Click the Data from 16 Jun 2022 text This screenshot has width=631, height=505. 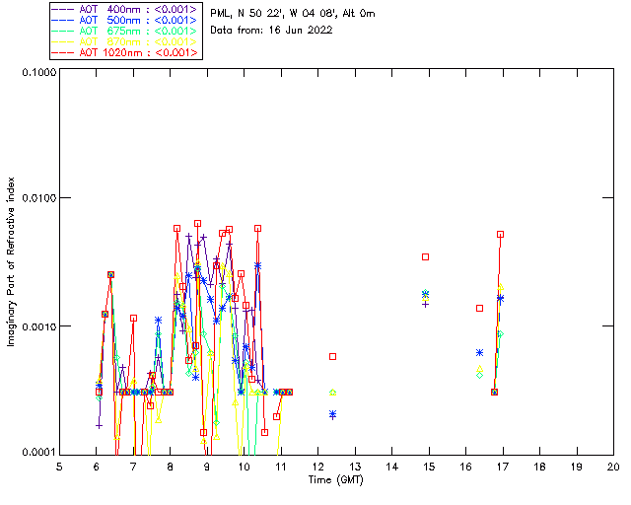272,30
